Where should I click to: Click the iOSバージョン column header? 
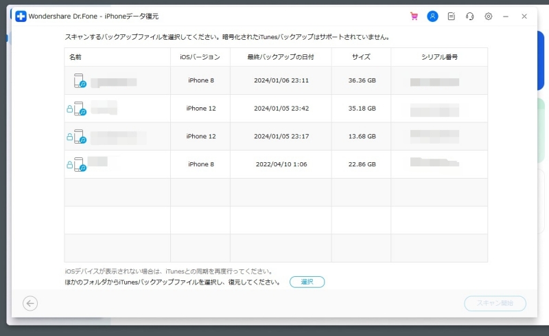(x=200, y=57)
